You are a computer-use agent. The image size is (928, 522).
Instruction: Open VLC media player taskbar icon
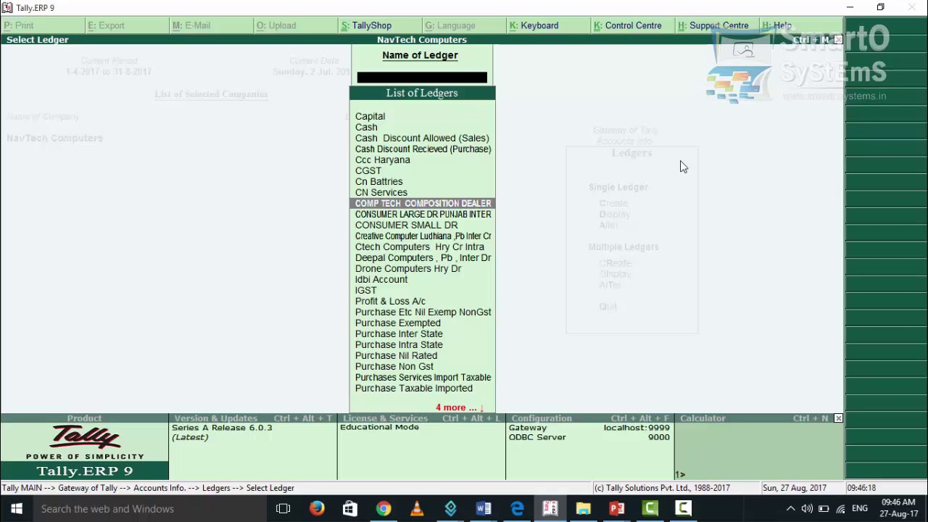[x=417, y=508]
